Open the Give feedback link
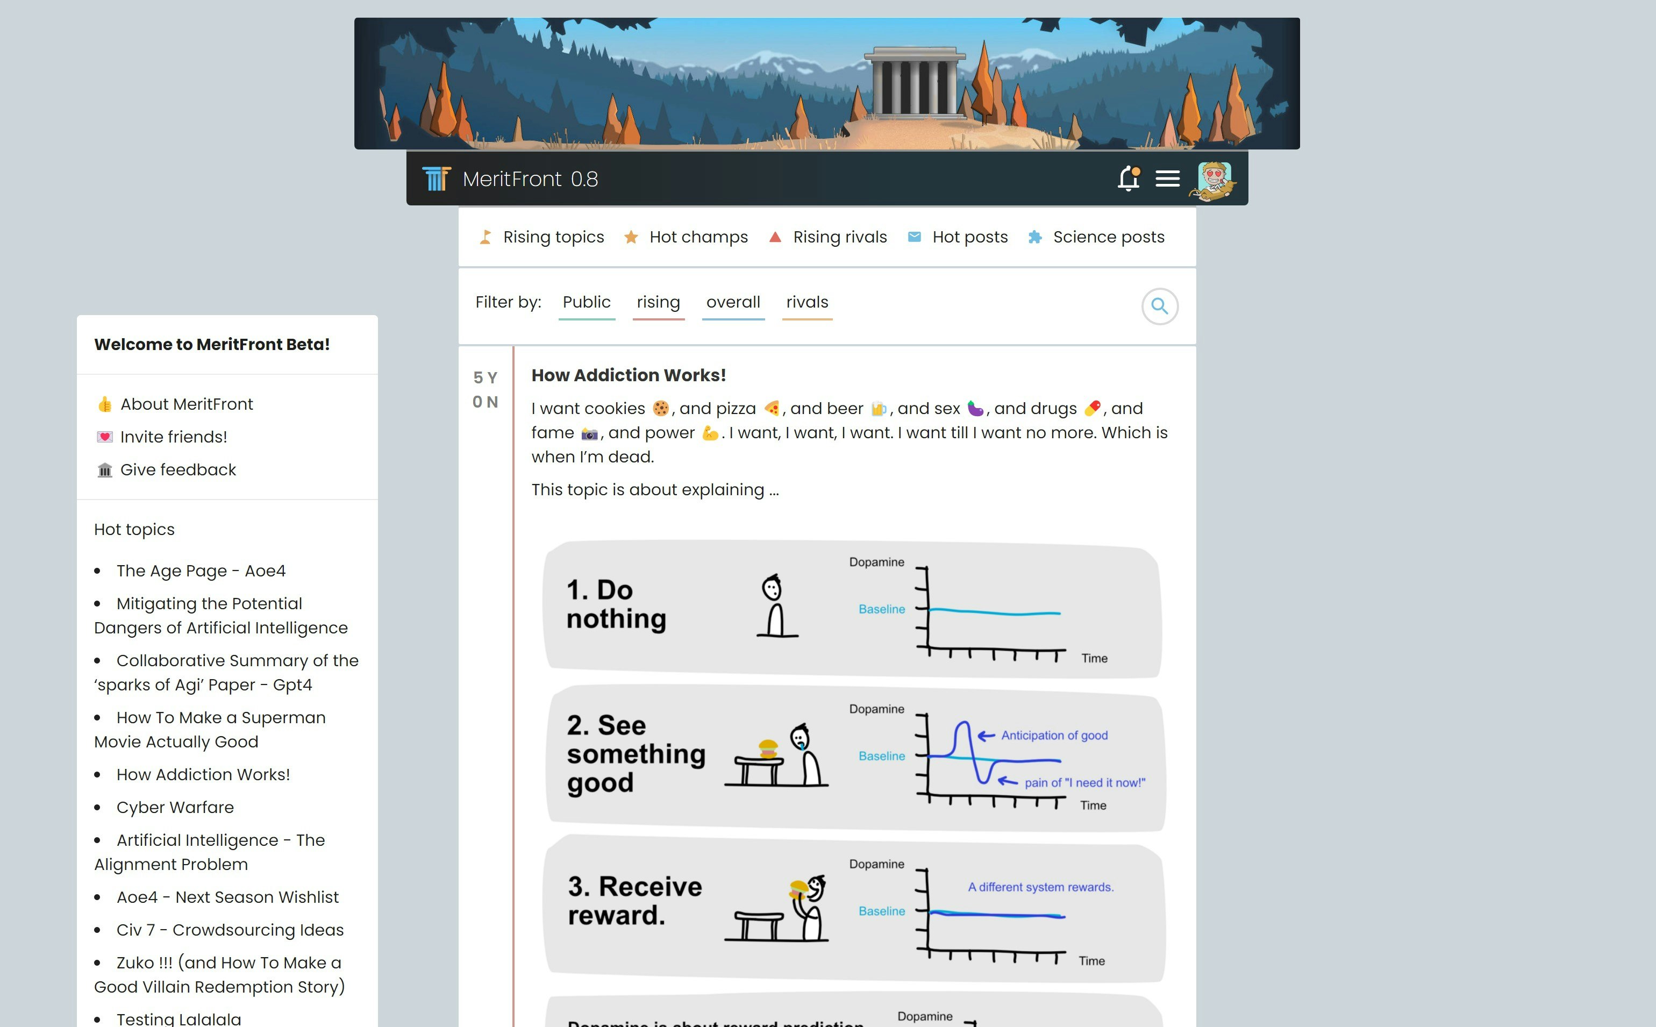 pyautogui.click(x=178, y=470)
